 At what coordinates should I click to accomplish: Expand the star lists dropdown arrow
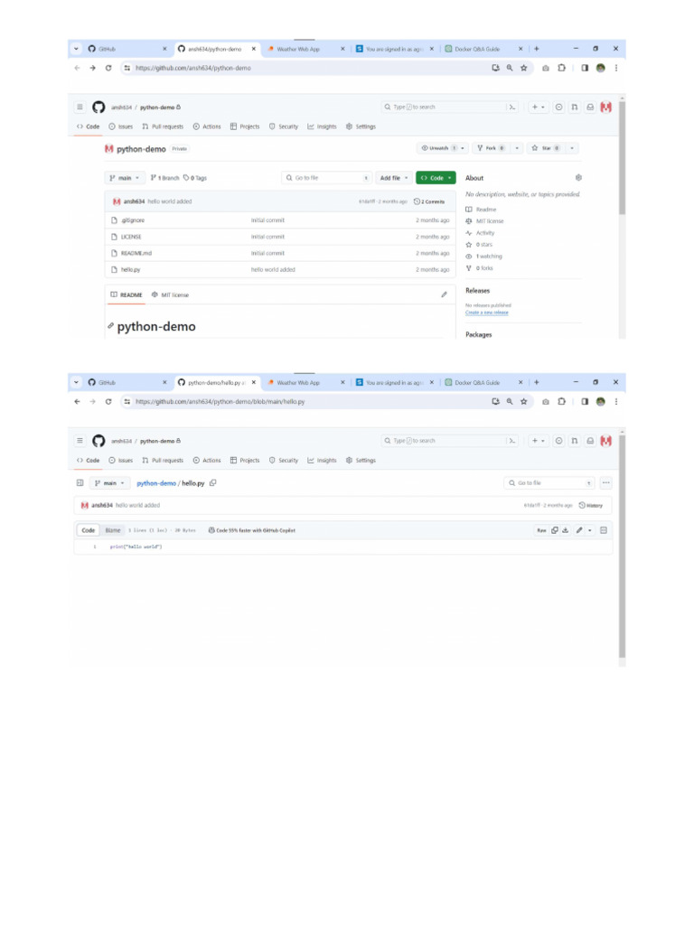[572, 148]
